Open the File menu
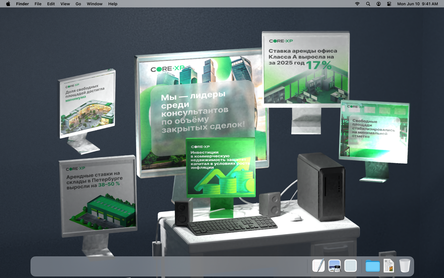444x278 pixels. point(38,4)
